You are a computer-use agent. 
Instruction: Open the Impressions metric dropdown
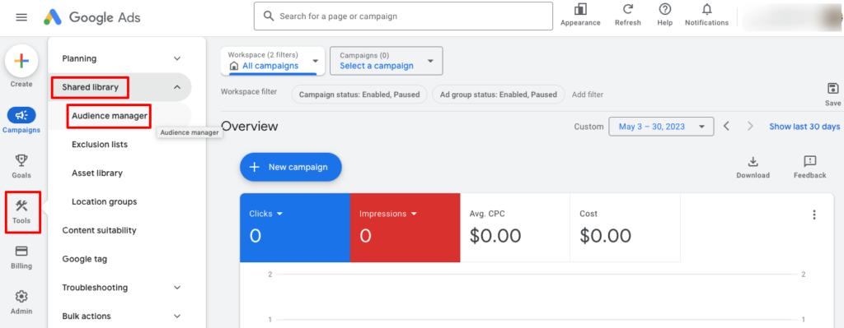coord(387,214)
